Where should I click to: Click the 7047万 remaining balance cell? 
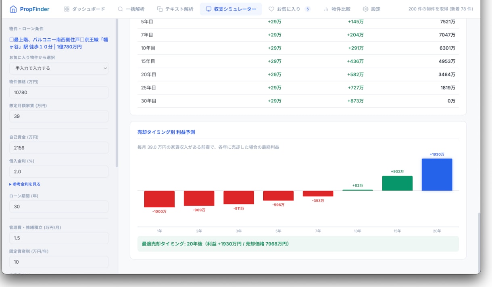[447, 35]
